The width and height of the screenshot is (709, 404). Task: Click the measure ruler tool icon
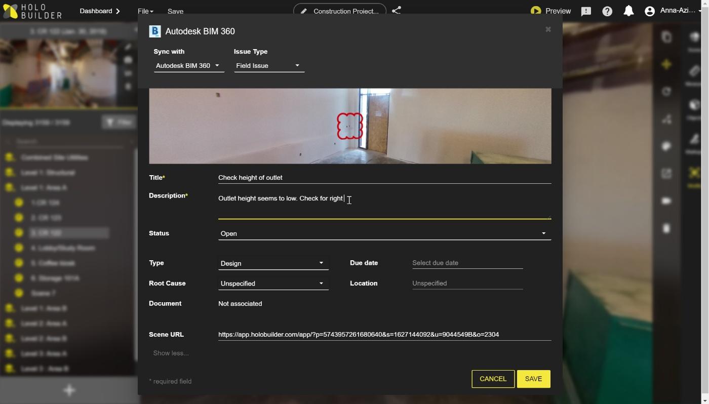pyautogui.click(x=694, y=71)
